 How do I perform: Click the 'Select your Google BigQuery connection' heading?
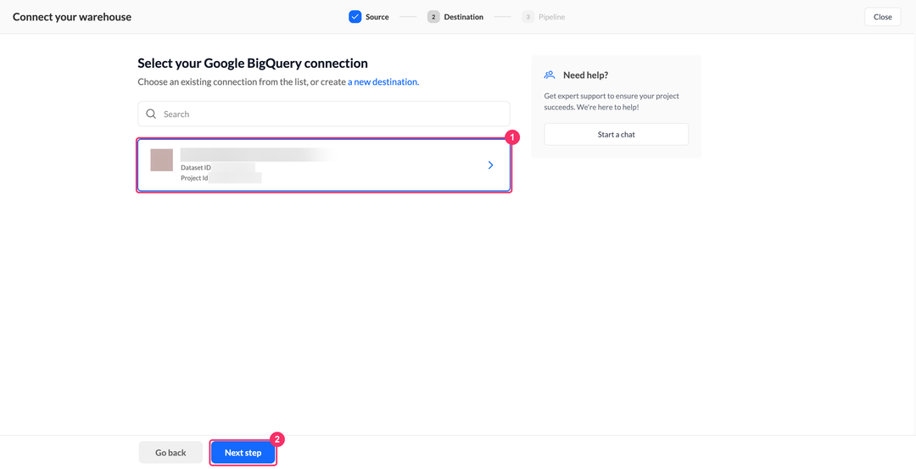point(253,63)
